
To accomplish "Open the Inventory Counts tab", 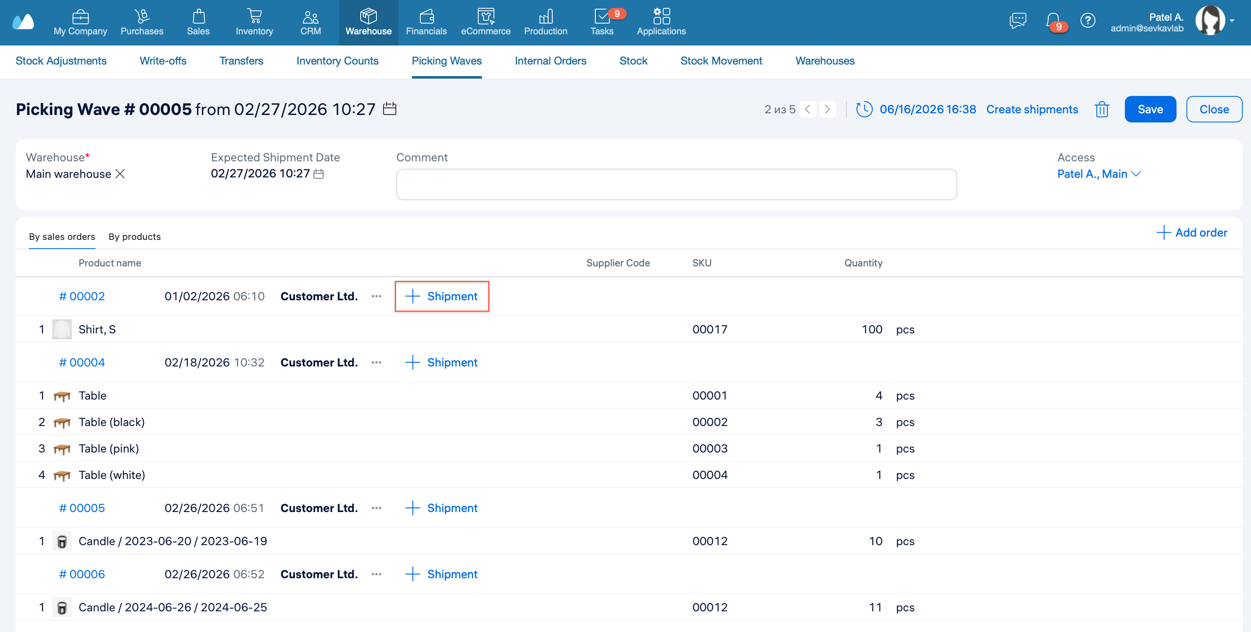I will (337, 61).
